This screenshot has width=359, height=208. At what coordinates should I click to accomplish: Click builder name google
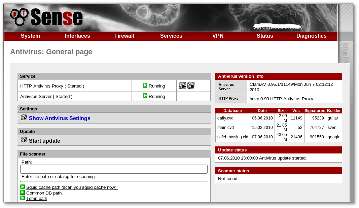point(334,137)
